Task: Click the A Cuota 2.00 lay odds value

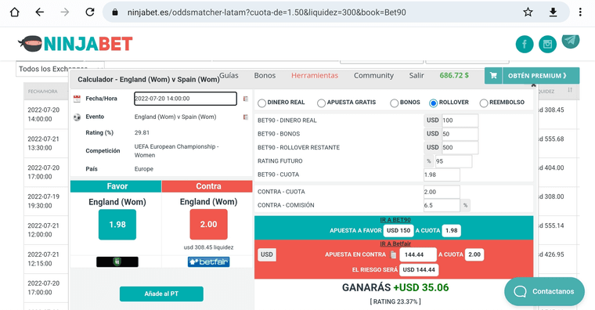Action: tap(474, 254)
